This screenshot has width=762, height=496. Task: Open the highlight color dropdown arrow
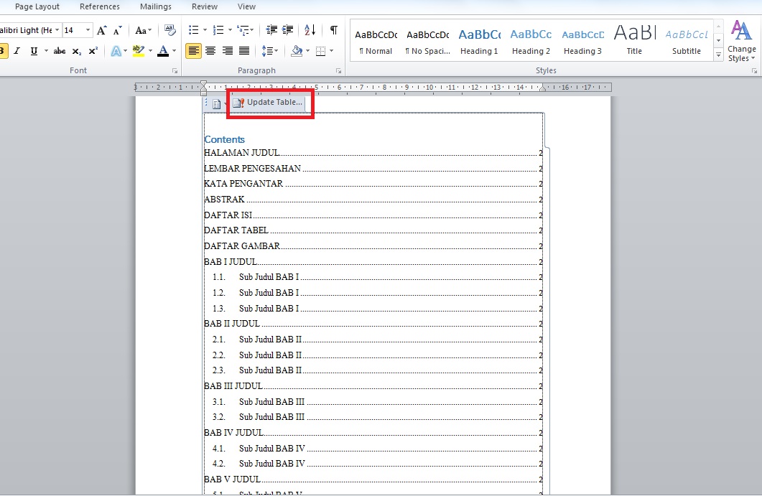click(150, 51)
